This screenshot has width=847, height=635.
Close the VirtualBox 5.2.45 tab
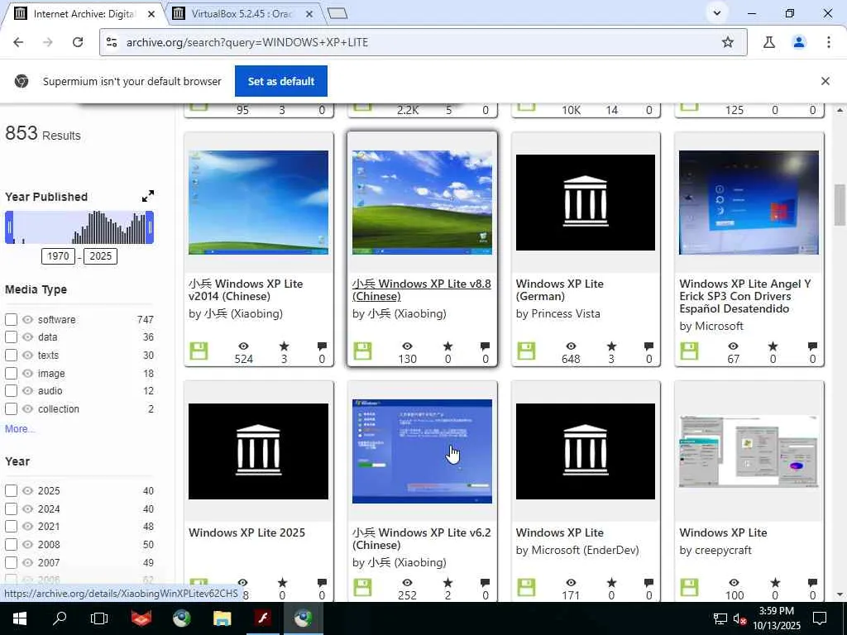point(309,14)
